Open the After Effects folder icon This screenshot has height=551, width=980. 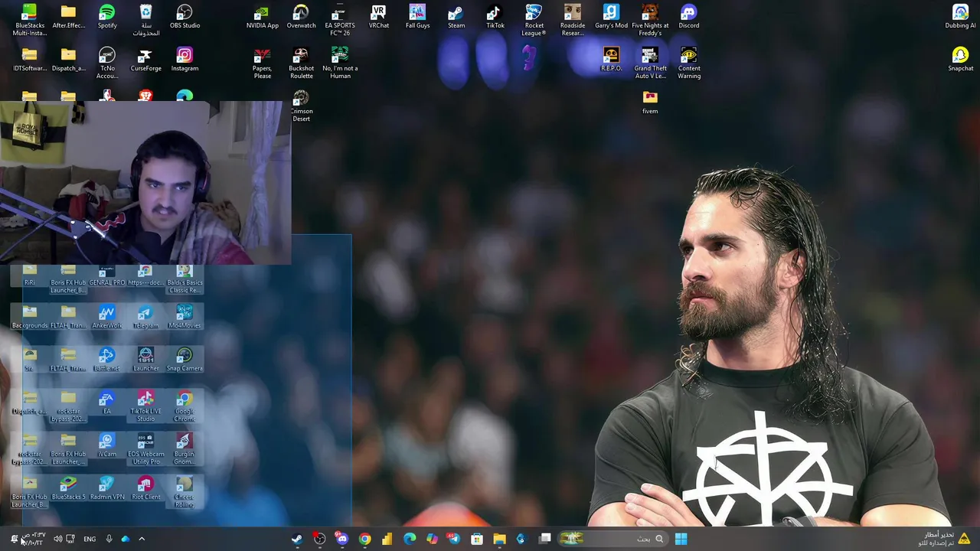pos(68,17)
